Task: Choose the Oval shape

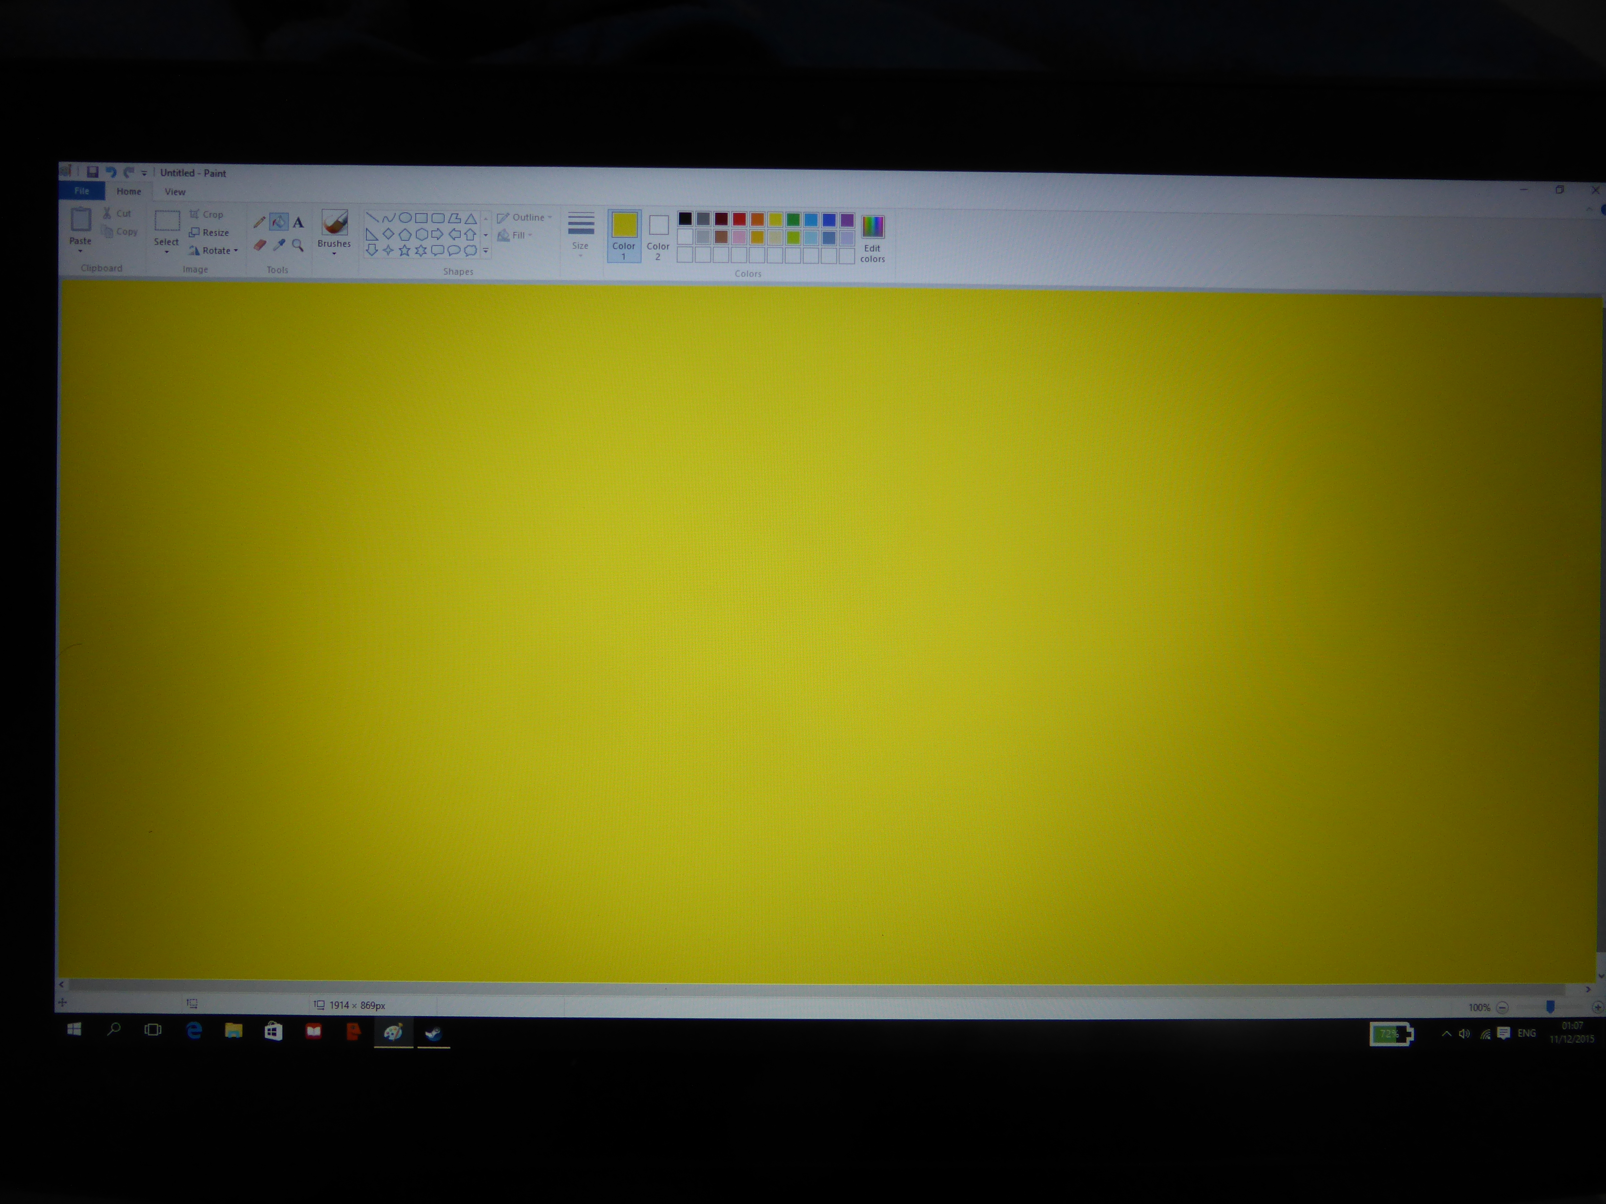Action: [x=405, y=217]
